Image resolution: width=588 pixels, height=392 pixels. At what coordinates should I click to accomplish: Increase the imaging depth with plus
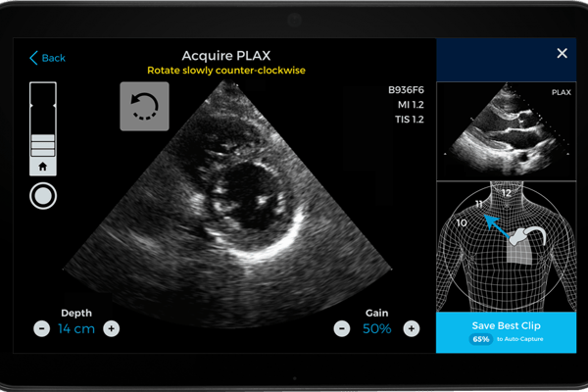pos(112,328)
